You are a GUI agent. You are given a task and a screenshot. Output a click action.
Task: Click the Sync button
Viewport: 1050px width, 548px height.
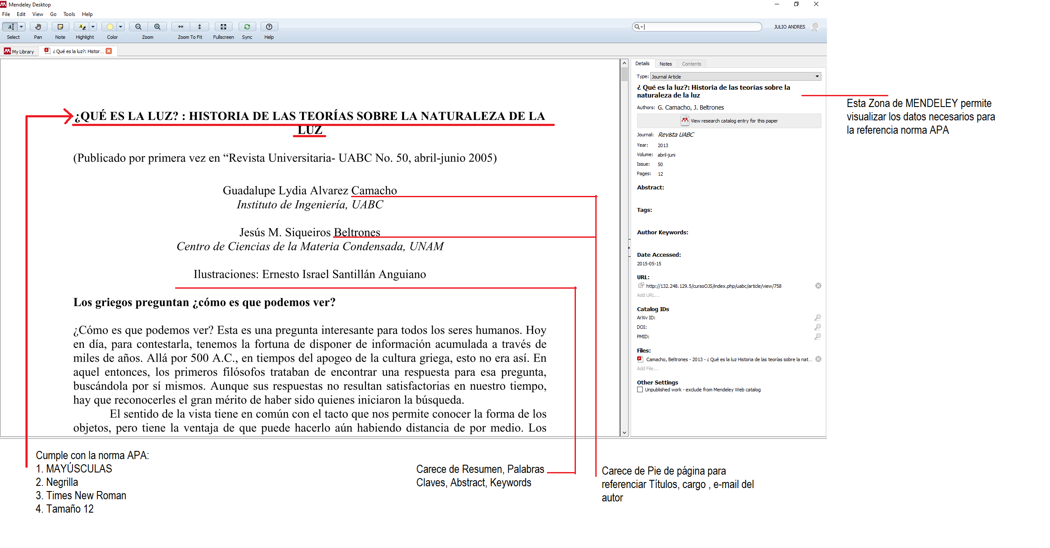(247, 27)
